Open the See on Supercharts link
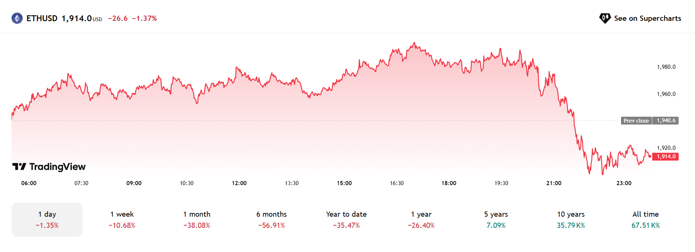 point(647,18)
